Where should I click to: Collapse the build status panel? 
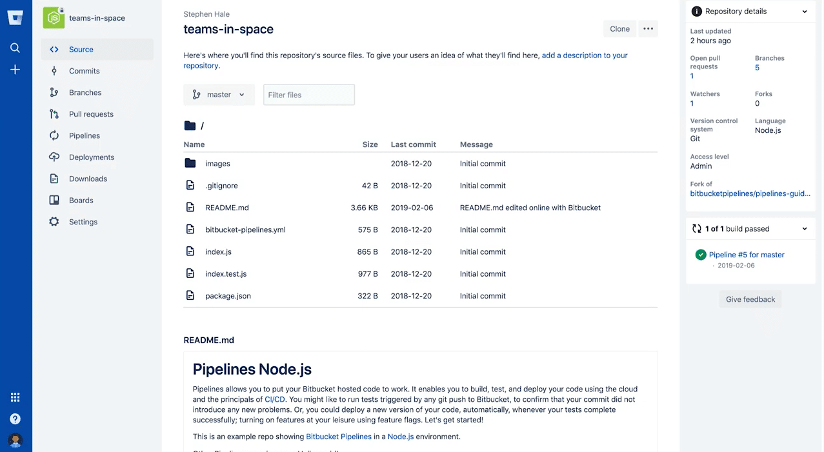(804, 228)
